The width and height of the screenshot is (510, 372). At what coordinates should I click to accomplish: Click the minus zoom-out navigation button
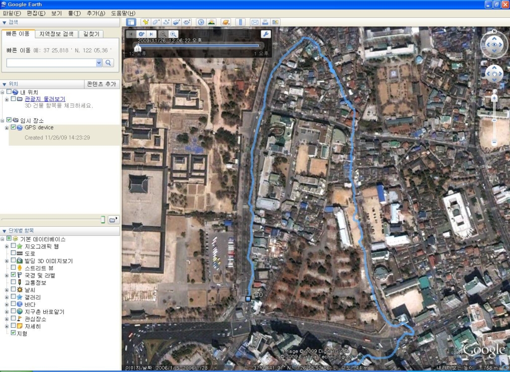pyautogui.click(x=494, y=142)
